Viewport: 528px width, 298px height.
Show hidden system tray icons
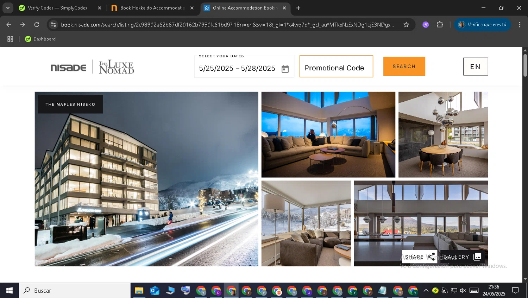426,291
